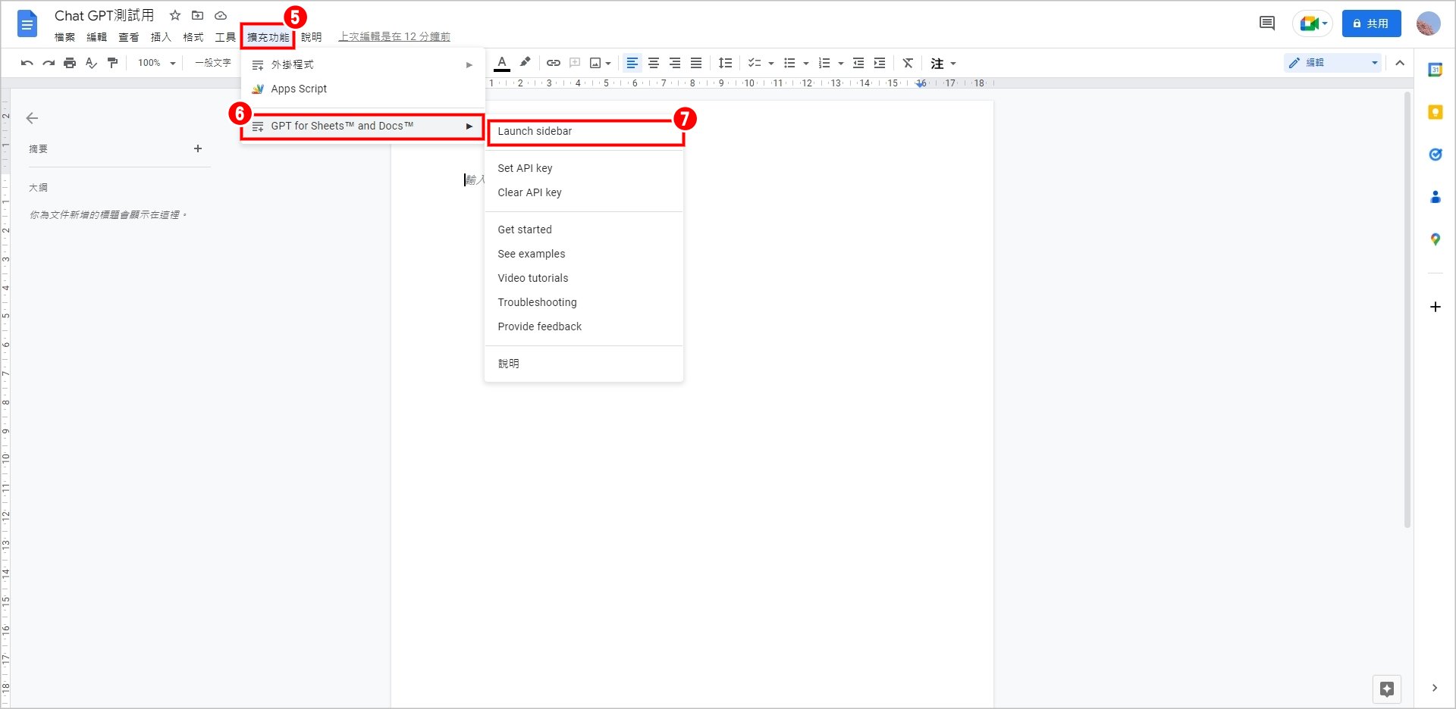Click the Clear formatting icon
The width and height of the screenshot is (1456, 709).
[x=908, y=63]
